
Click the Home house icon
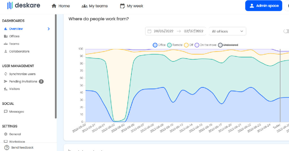(x=54, y=6)
